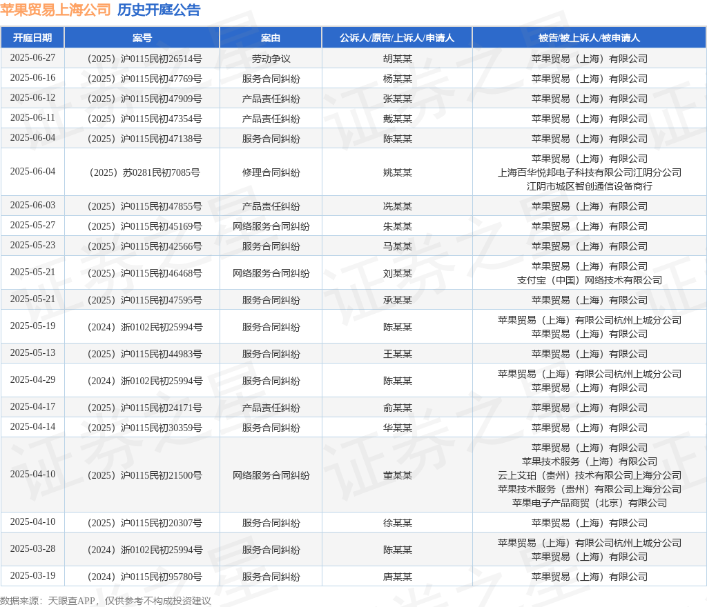
Task: Select the 案由 column header
Action: tap(271, 38)
